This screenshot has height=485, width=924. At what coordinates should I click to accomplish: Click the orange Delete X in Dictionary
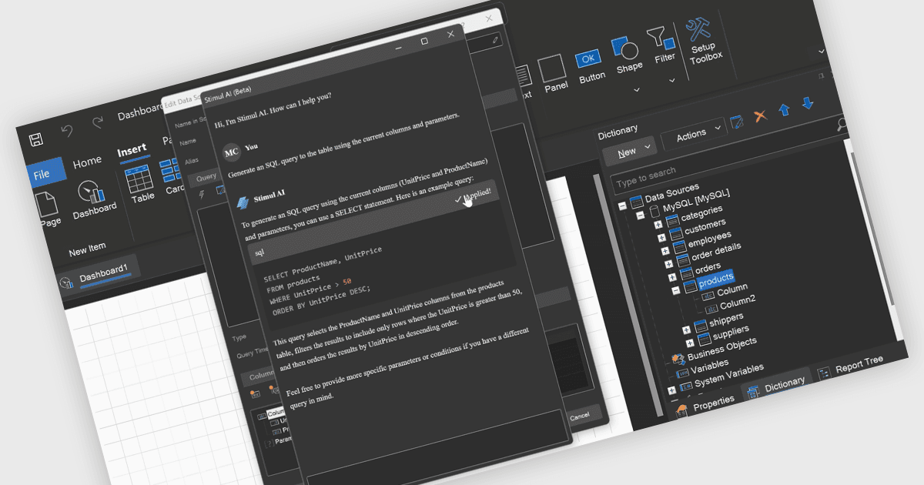tap(760, 115)
